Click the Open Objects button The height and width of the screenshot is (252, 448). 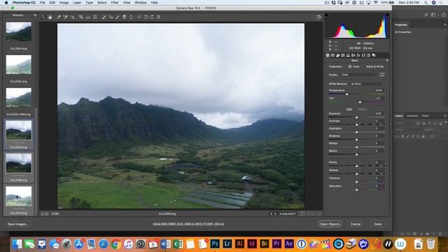(330, 224)
